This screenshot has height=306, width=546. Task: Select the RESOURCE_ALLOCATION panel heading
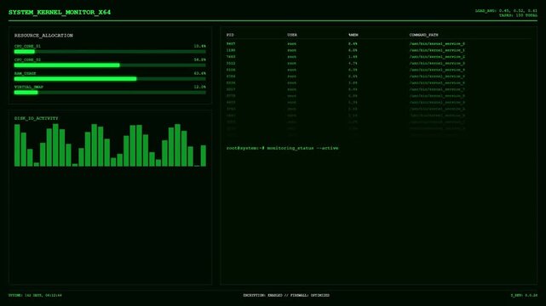[x=43, y=36]
